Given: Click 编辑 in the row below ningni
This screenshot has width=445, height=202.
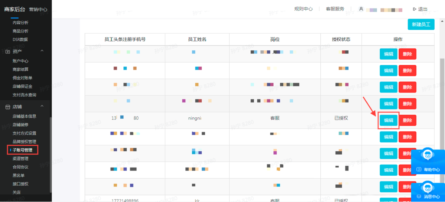Looking at the screenshot, I should pyautogui.click(x=388, y=137).
